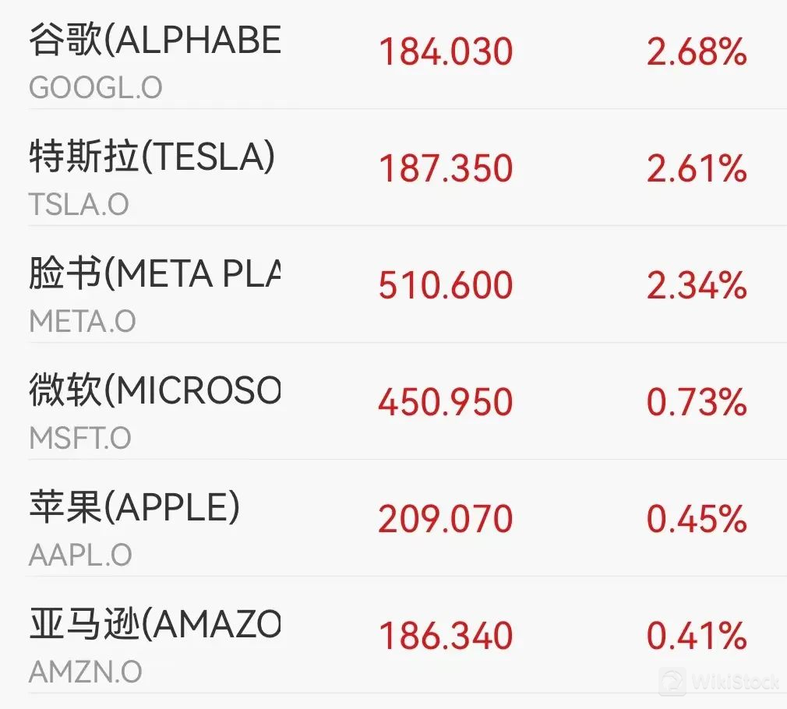The height and width of the screenshot is (709, 787).
Task: Click Meta's 2.34% change value
Action: point(697,286)
